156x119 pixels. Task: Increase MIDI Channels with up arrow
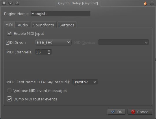(49, 51)
